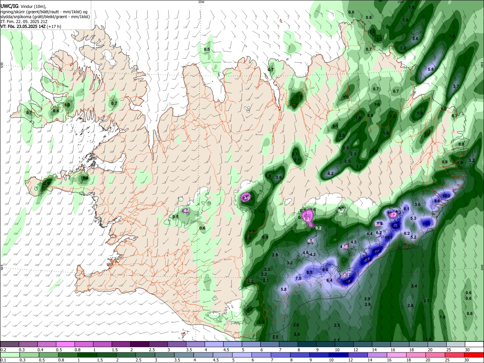Click the "2.4" precipitation value on the map

tap(414, 286)
